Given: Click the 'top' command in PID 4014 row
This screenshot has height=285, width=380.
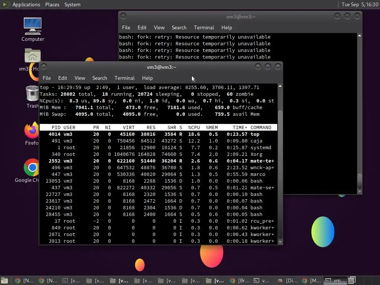Looking at the screenshot, I should (x=255, y=134).
